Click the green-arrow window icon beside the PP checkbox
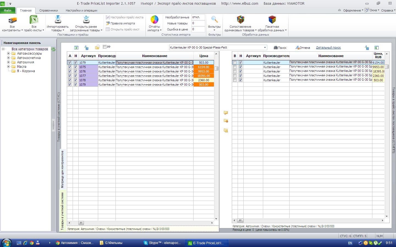The image size is (396, 247). [x=76, y=48]
